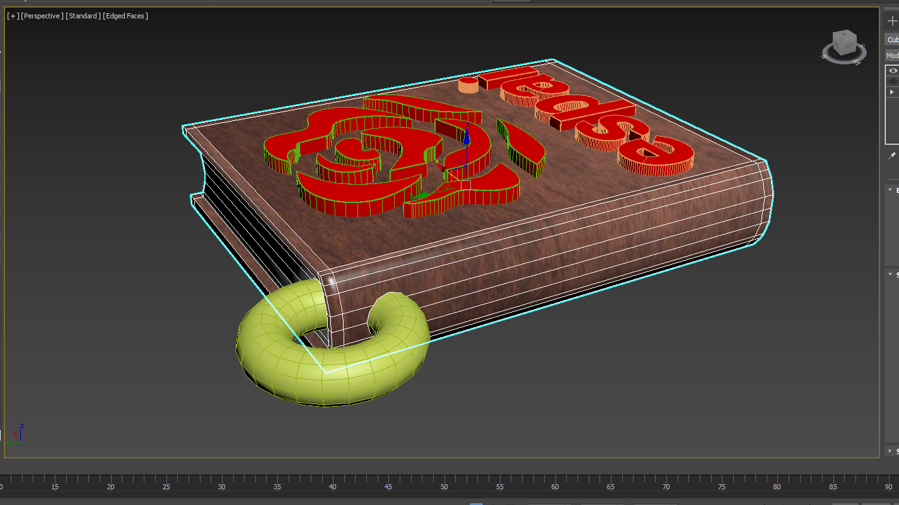
Task: Toggle the dimmed eye icon in modifier stack
Action: click(x=893, y=81)
